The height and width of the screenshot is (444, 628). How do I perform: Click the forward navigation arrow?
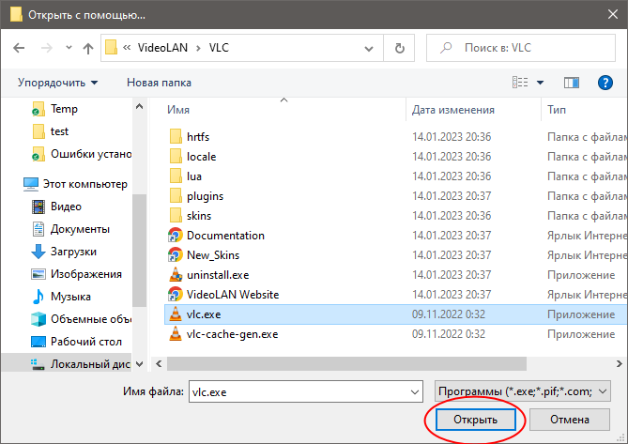46,48
